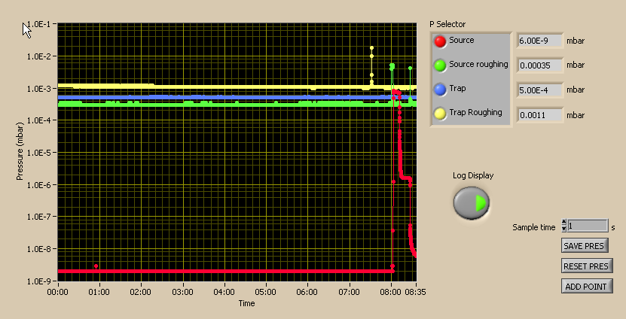
Task: Click the 1.0E-9 y-axis minimum label
Action: point(38,281)
